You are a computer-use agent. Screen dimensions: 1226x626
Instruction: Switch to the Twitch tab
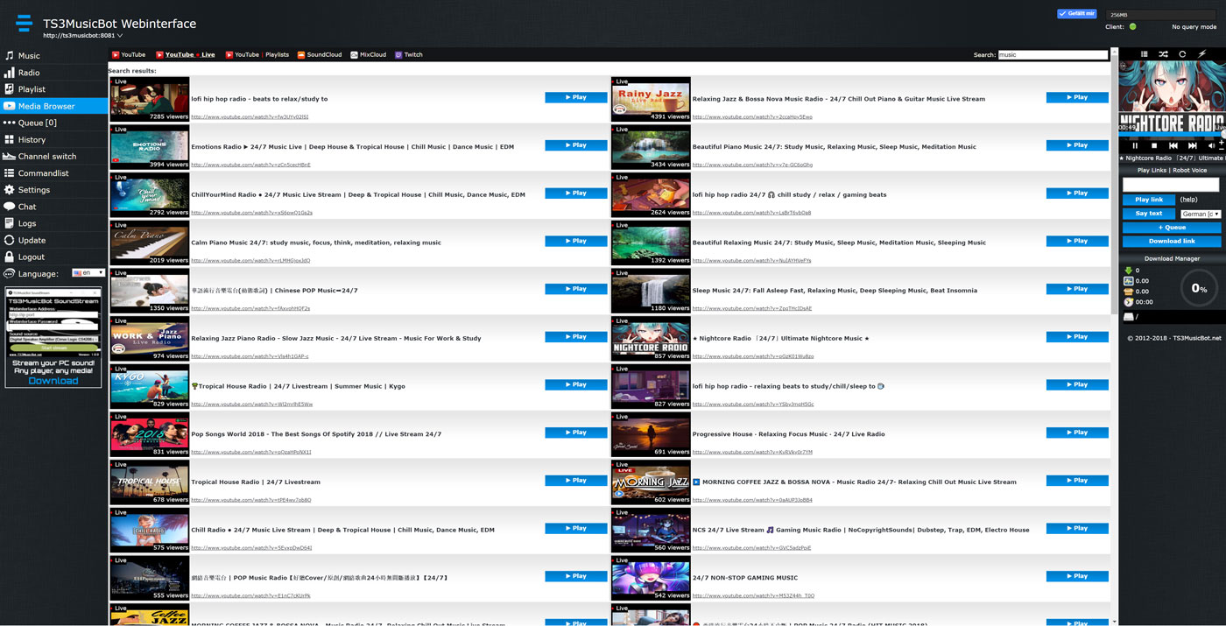pos(408,55)
